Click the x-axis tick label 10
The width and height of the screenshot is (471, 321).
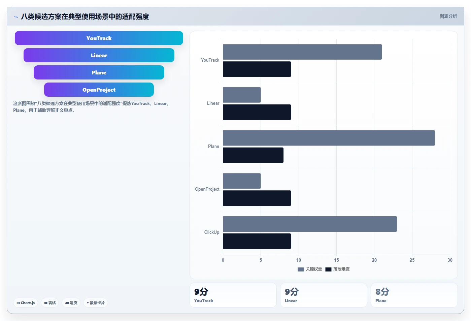tap(299, 260)
